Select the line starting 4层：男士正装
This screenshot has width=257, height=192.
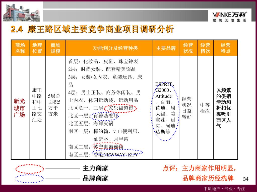(x=105, y=96)
